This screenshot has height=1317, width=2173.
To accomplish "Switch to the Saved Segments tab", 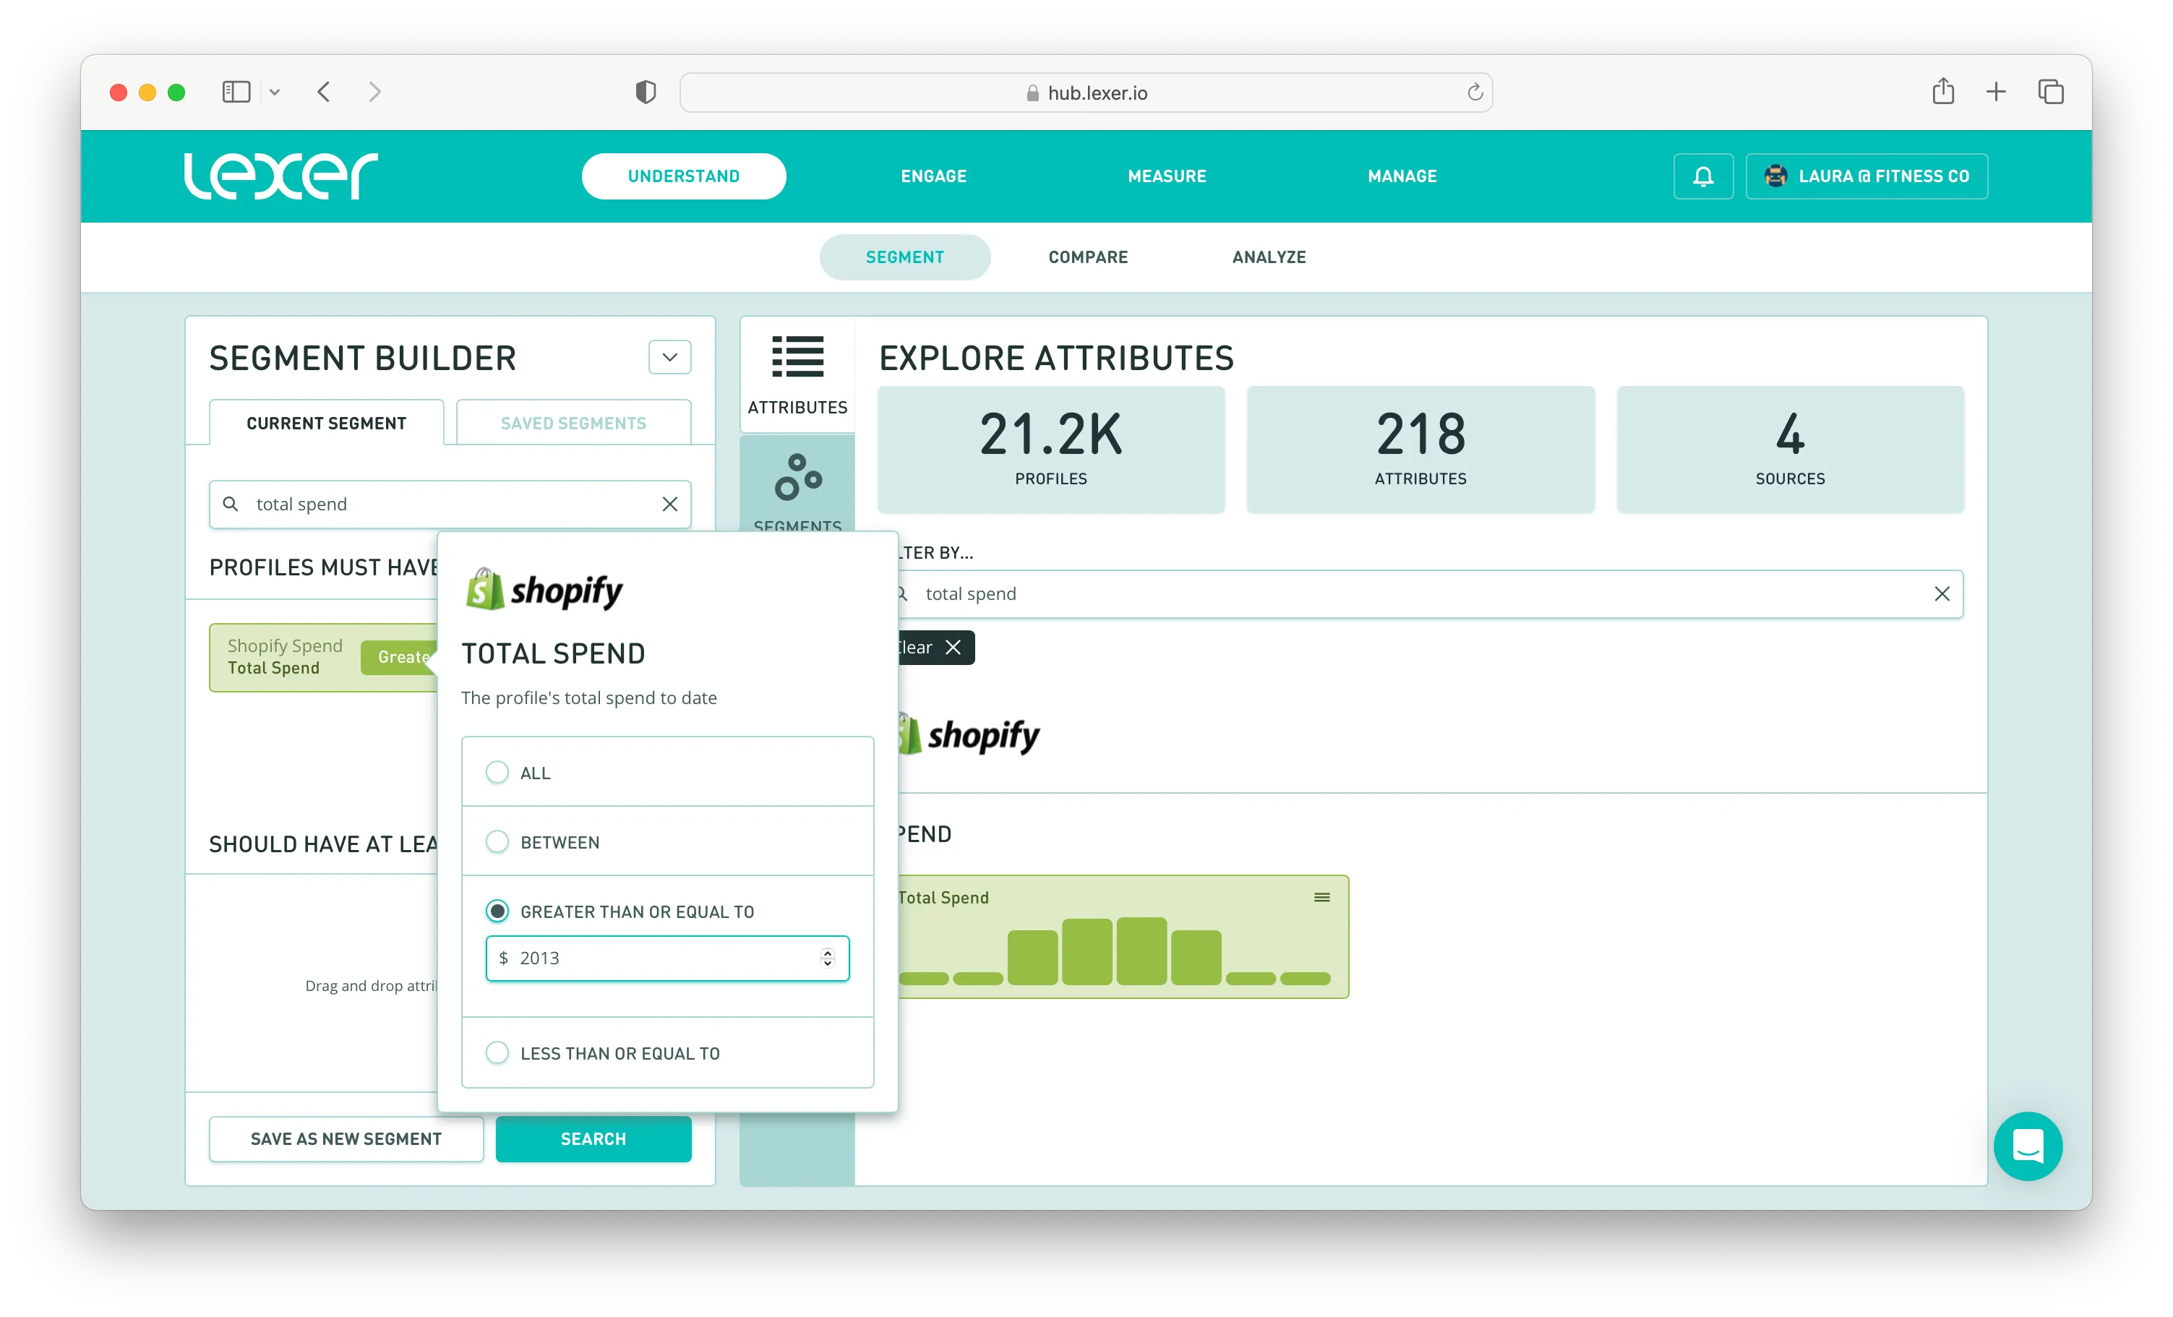I will coord(573,424).
